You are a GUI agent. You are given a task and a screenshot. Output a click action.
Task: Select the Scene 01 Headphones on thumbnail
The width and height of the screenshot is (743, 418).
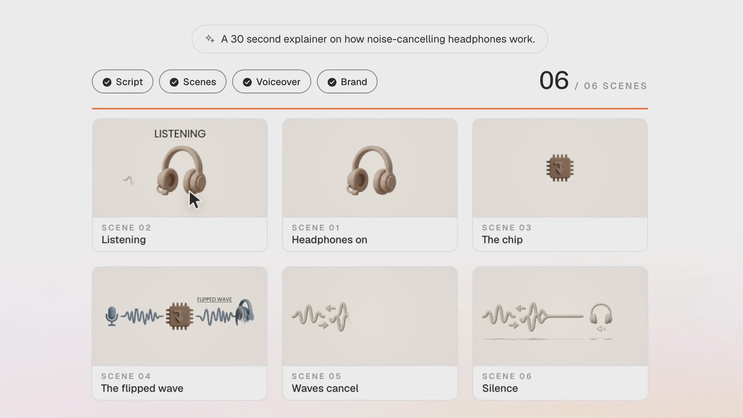click(x=370, y=168)
